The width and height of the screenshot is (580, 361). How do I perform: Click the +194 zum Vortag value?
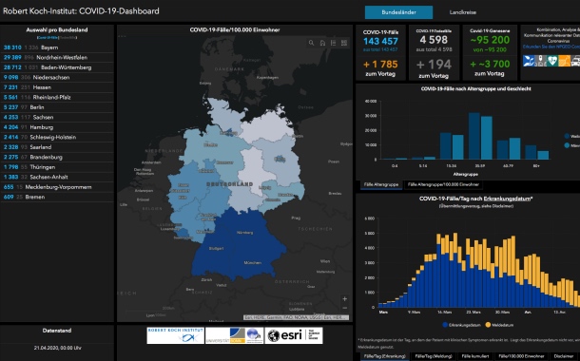click(434, 65)
